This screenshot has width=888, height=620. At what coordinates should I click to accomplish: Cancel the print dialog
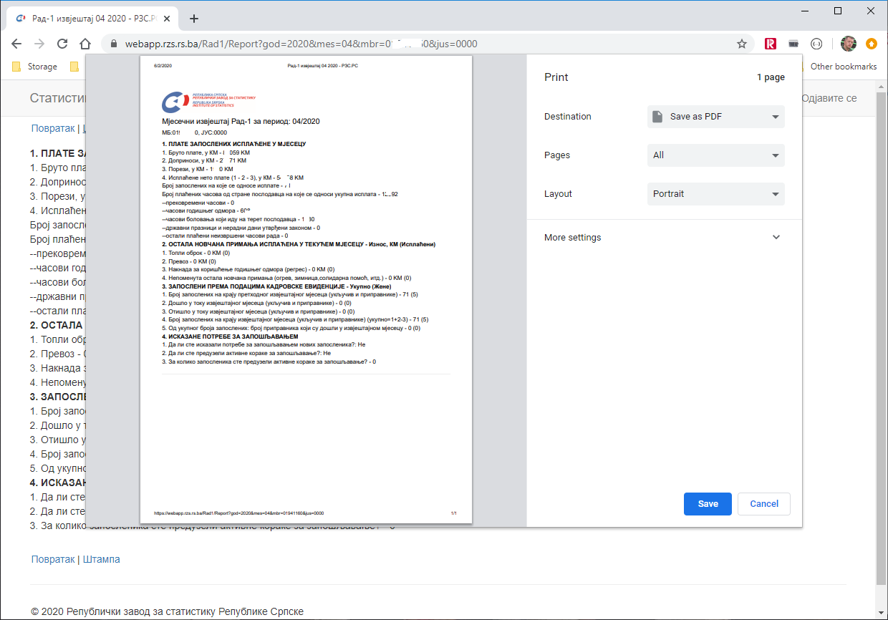pos(763,504)
